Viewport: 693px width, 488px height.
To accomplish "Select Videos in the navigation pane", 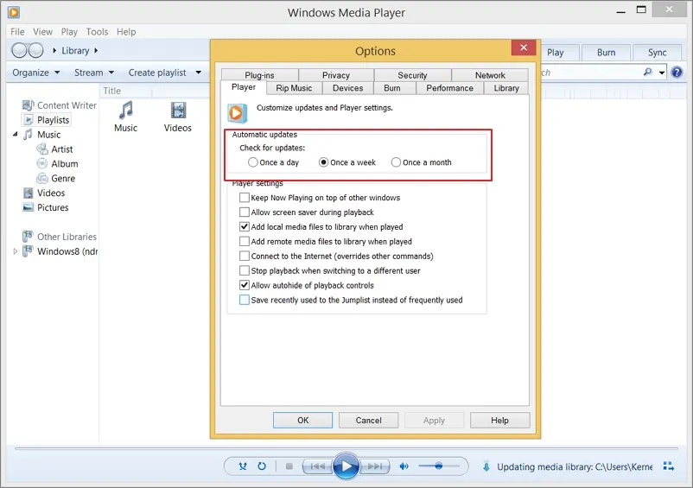I will click(44, 193).
